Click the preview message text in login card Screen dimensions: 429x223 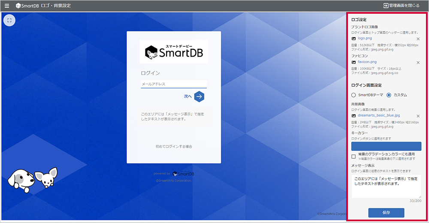click(x=172, y=117)
